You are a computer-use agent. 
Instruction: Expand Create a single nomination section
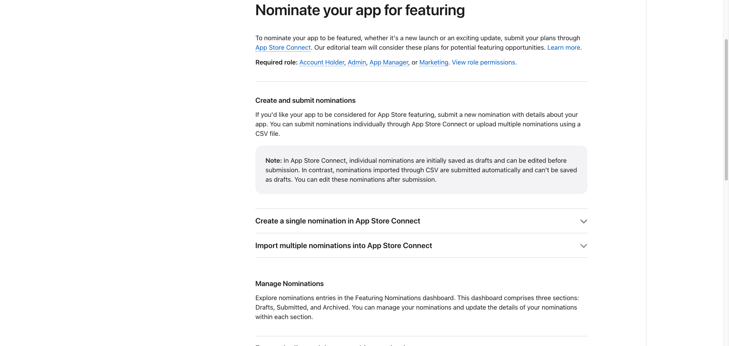point(421,221)
